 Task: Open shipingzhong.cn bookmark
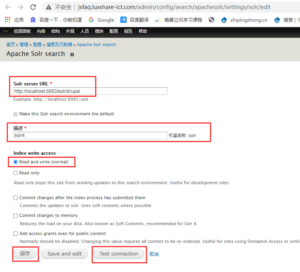(x=244, y=20)
